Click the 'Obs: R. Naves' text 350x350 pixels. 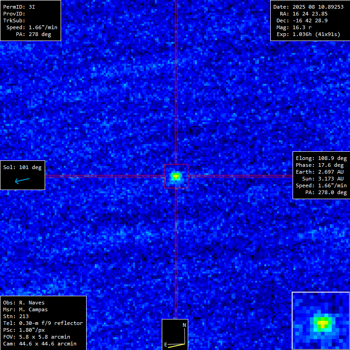[x=24, y=303]
